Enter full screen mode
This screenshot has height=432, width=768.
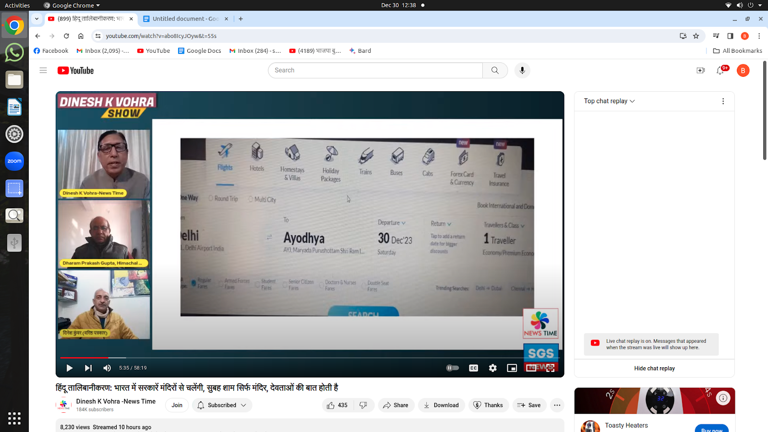[550, 368]
